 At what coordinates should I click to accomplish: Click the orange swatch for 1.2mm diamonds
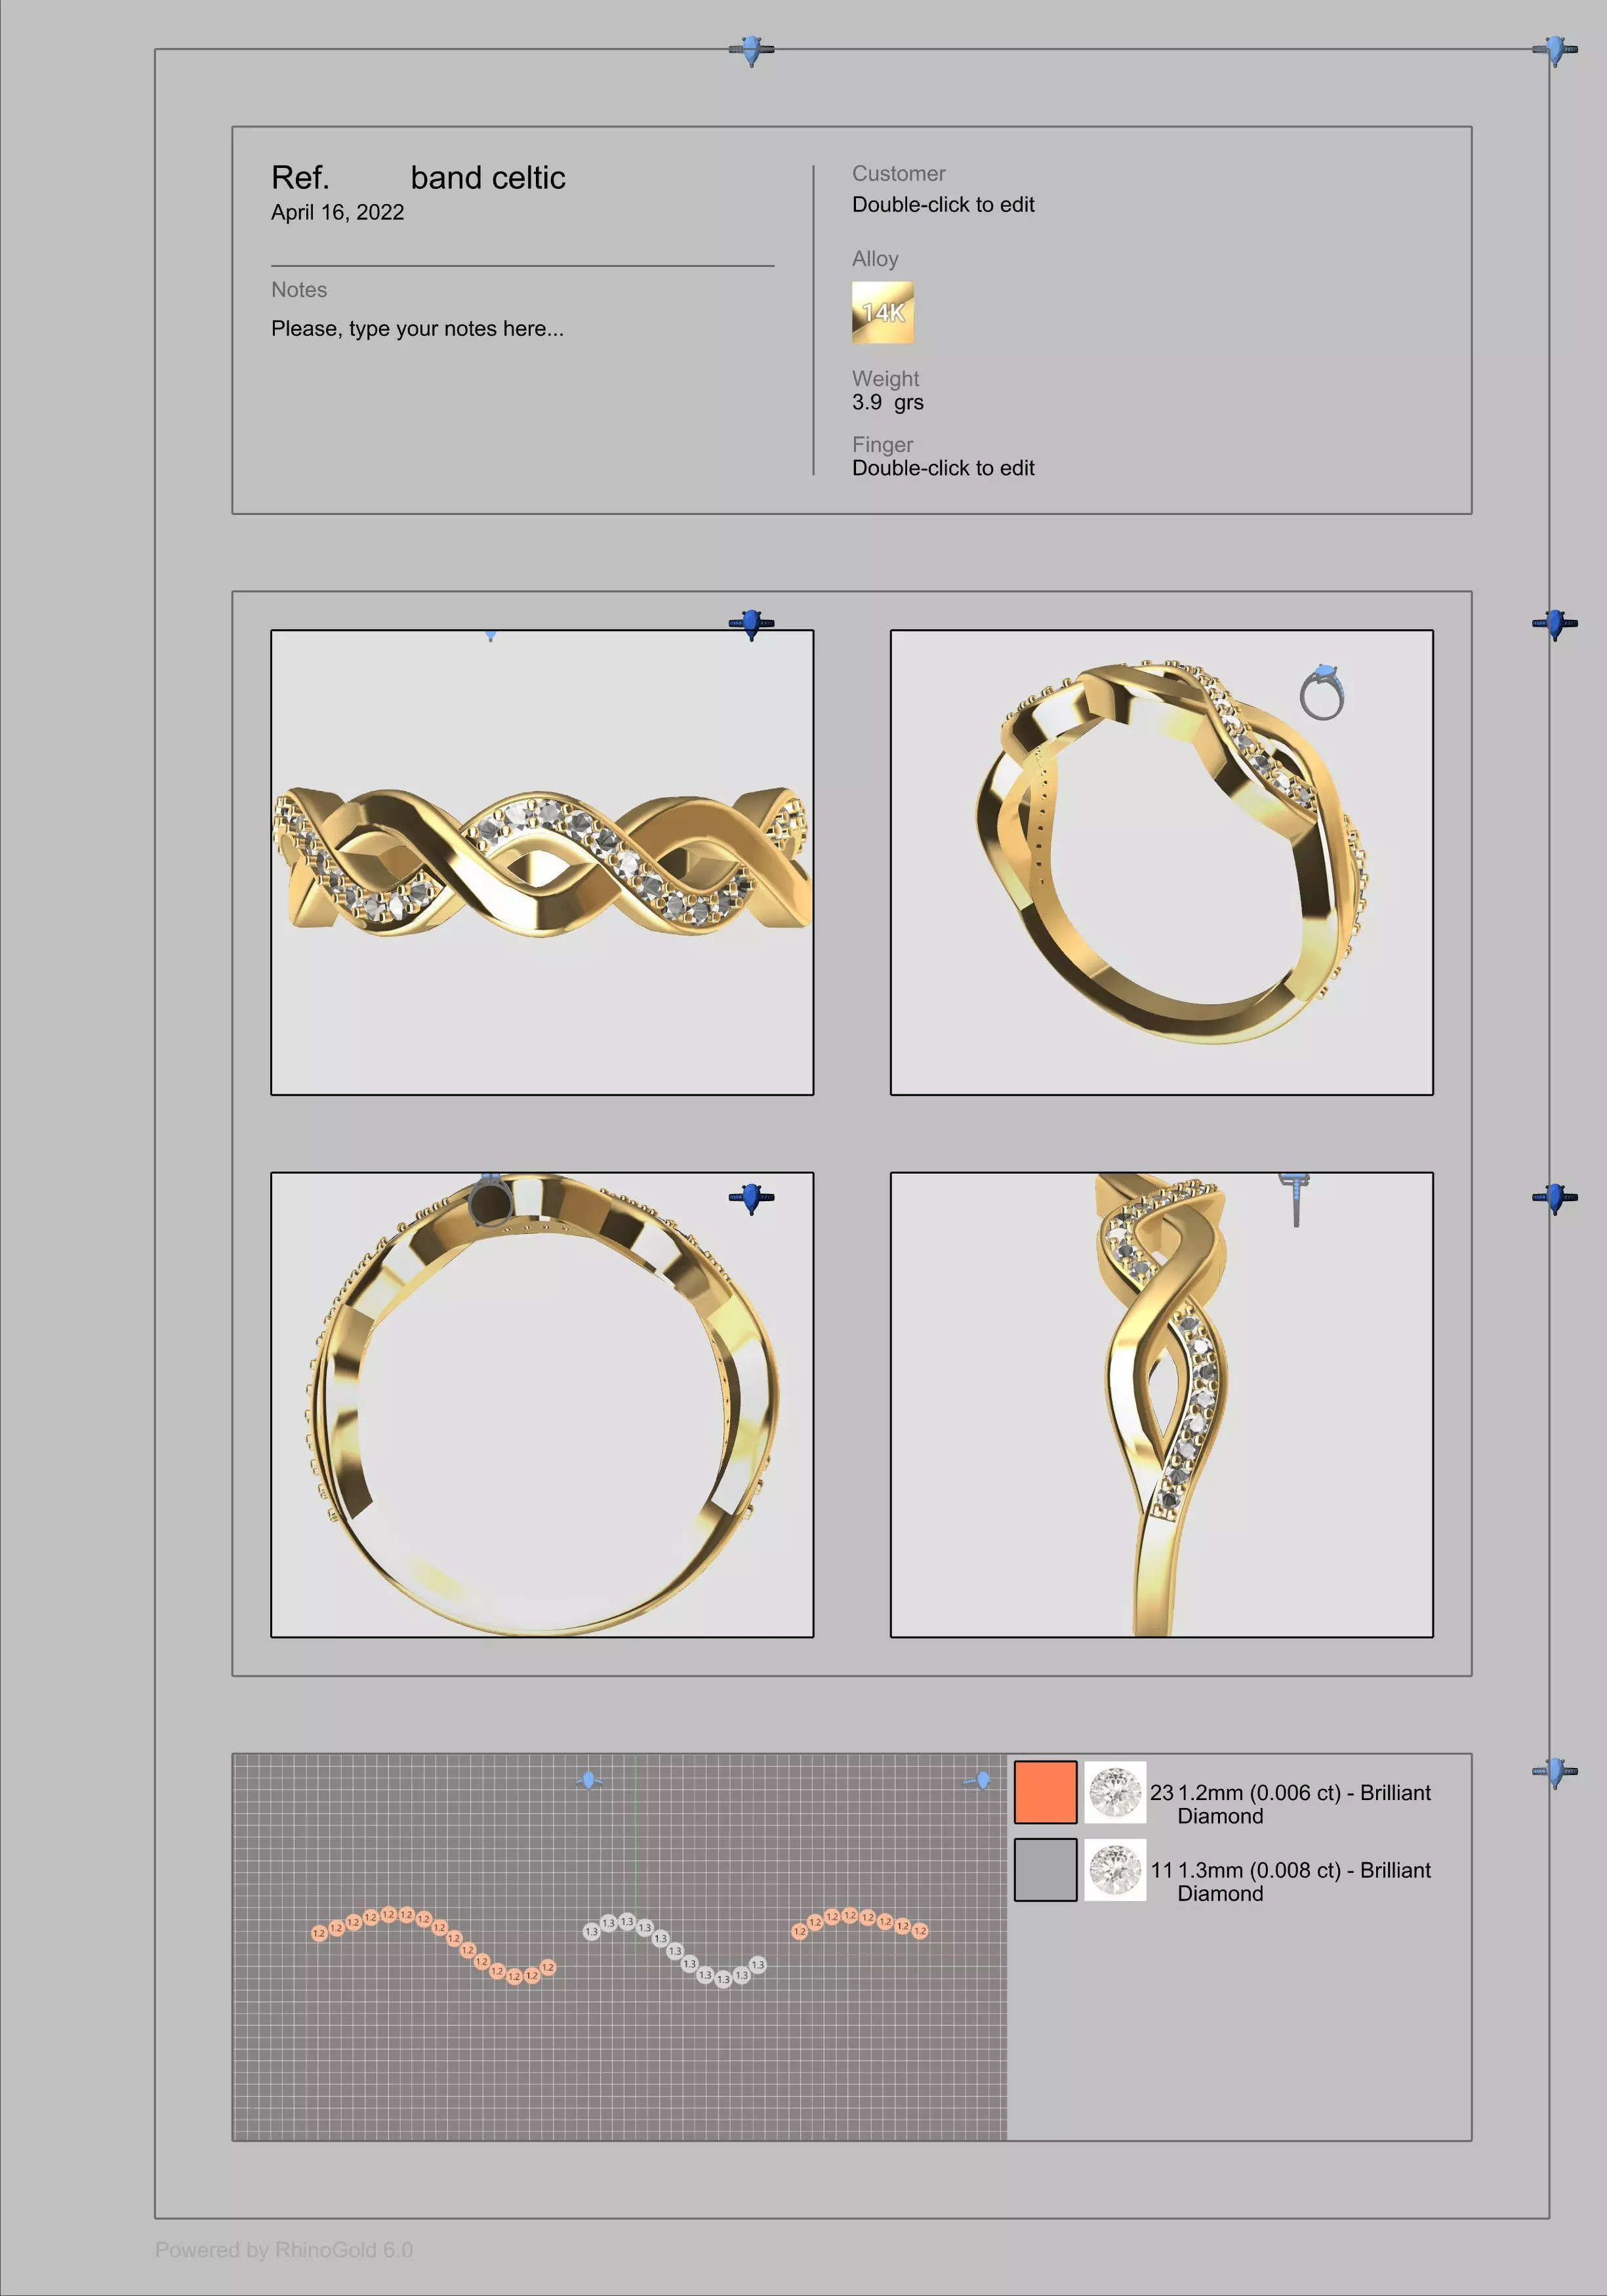click(1045, 1792)
